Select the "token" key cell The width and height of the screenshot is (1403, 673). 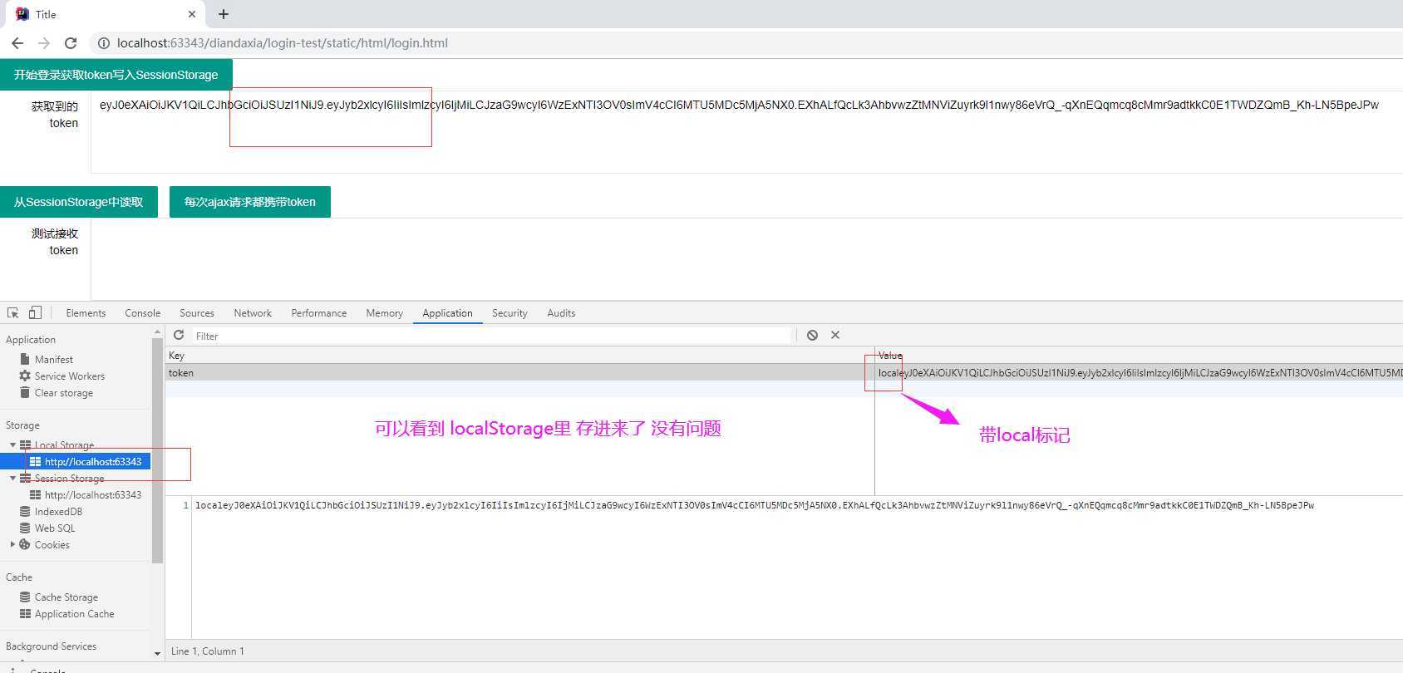519,373
